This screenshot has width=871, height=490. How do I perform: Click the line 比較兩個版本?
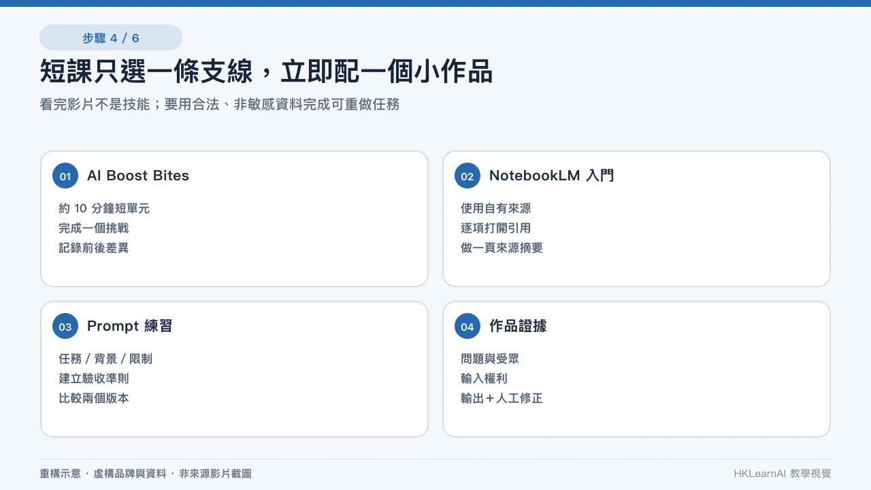(x=94, y=398)
